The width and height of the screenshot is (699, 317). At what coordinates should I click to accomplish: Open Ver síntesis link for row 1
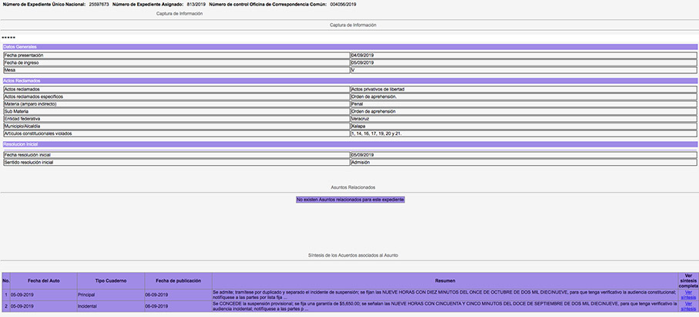[687, 295]
